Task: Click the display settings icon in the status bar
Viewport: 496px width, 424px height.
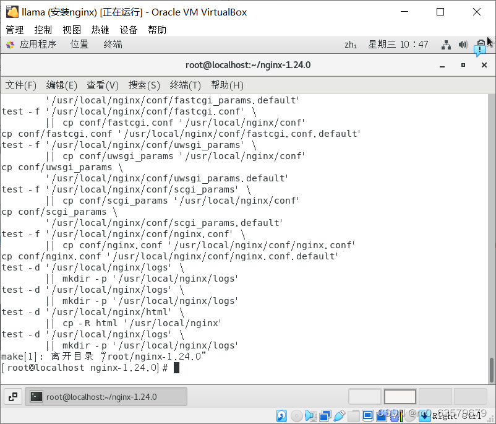Action: (367, 415)
